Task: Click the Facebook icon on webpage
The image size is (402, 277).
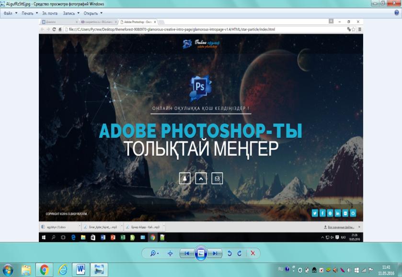Action: (322, 213)
